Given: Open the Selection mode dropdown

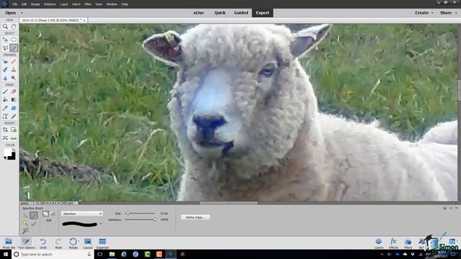Looking at the screenshot, I should click(82, 214).
